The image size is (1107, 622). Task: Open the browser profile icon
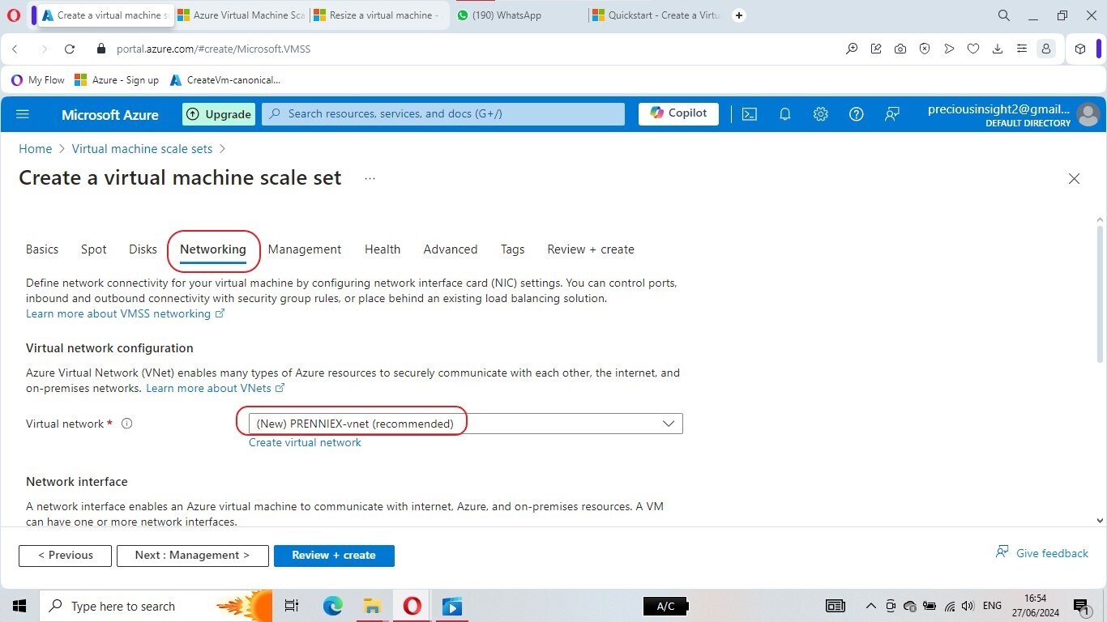[1046, 49]
